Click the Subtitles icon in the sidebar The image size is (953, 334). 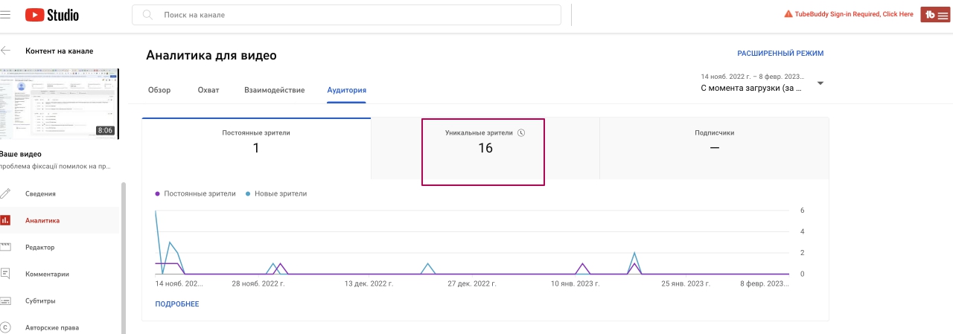tap(6, 301)
